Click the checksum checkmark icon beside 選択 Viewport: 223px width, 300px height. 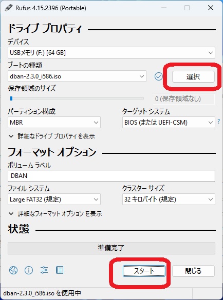pyautogui.click(x=159, y=76)
